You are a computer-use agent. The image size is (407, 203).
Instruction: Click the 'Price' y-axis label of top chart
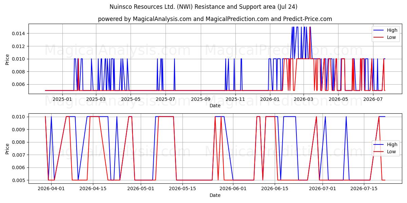[x=7, y=59]
